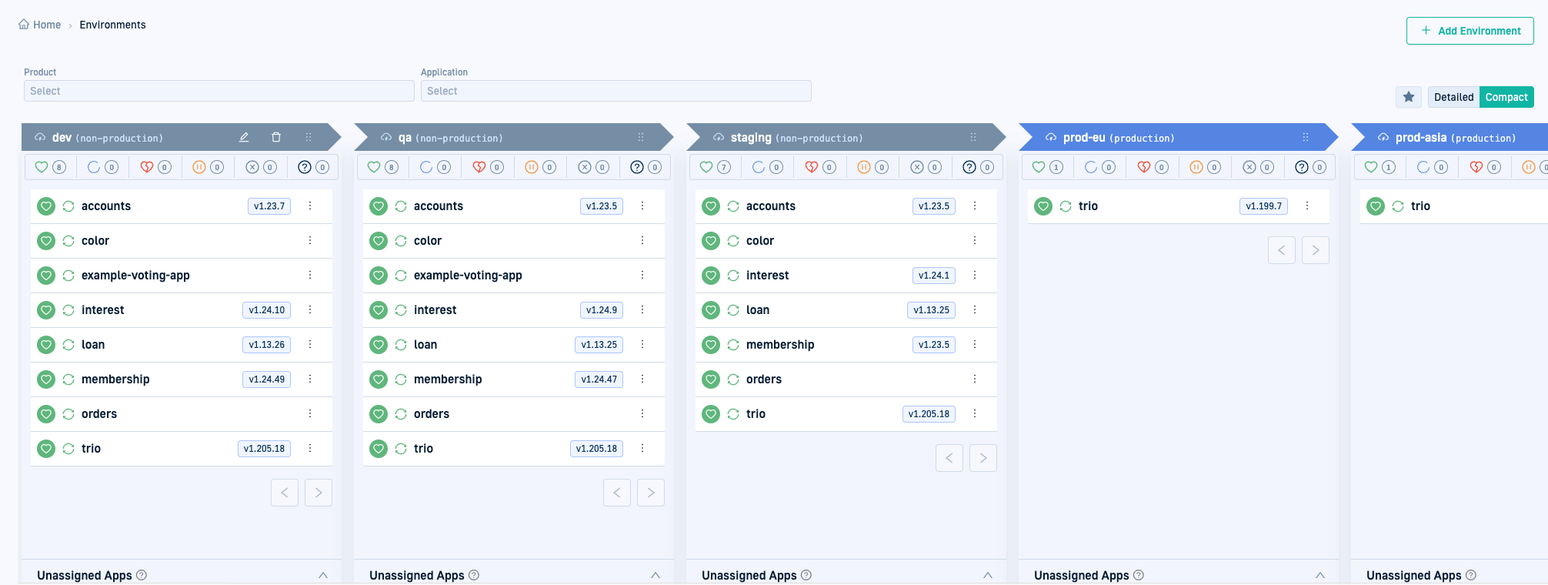Open the Application select dropdown

click(x=616, y=91)
